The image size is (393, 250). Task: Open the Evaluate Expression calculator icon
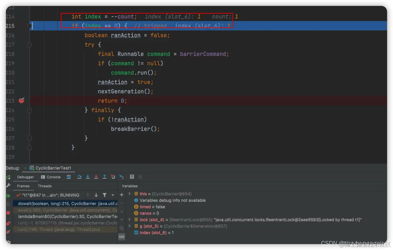(x=132, y=177)
